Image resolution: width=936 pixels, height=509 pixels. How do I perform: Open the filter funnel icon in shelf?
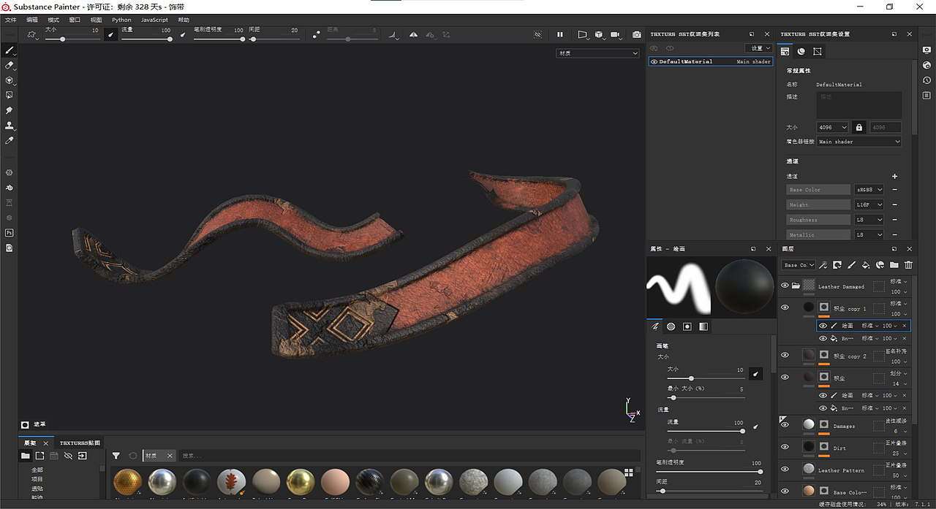pos(116,456)
